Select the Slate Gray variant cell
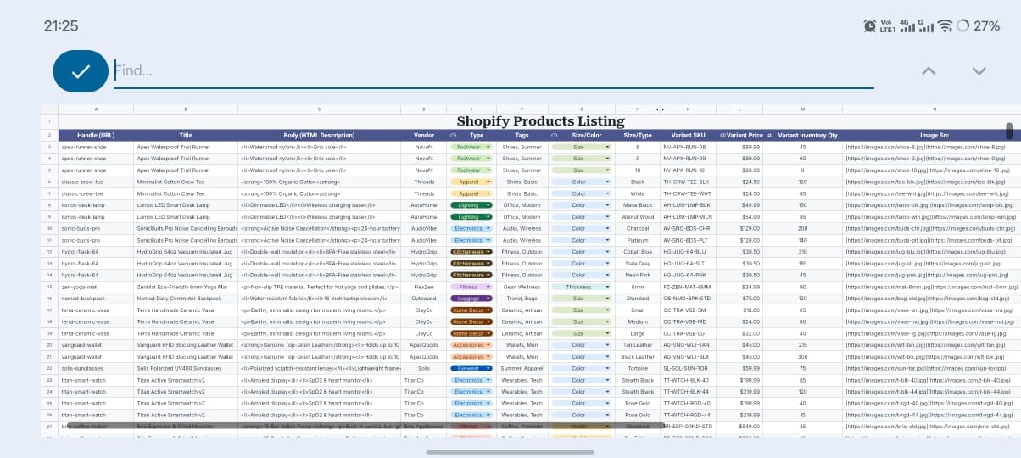Screen dimensions: 1021x458 tap(638, 264)
